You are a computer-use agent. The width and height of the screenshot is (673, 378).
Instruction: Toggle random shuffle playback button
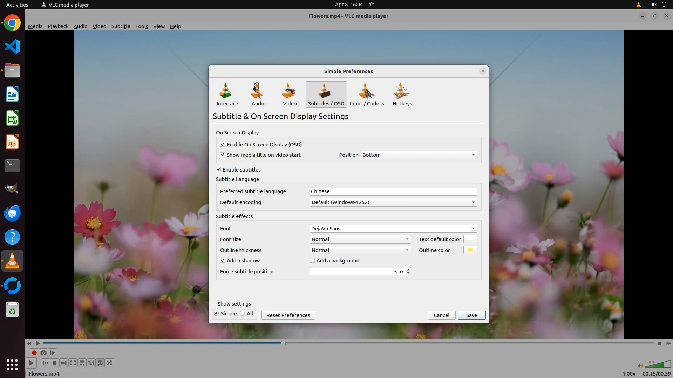click(x=109, y=363)
